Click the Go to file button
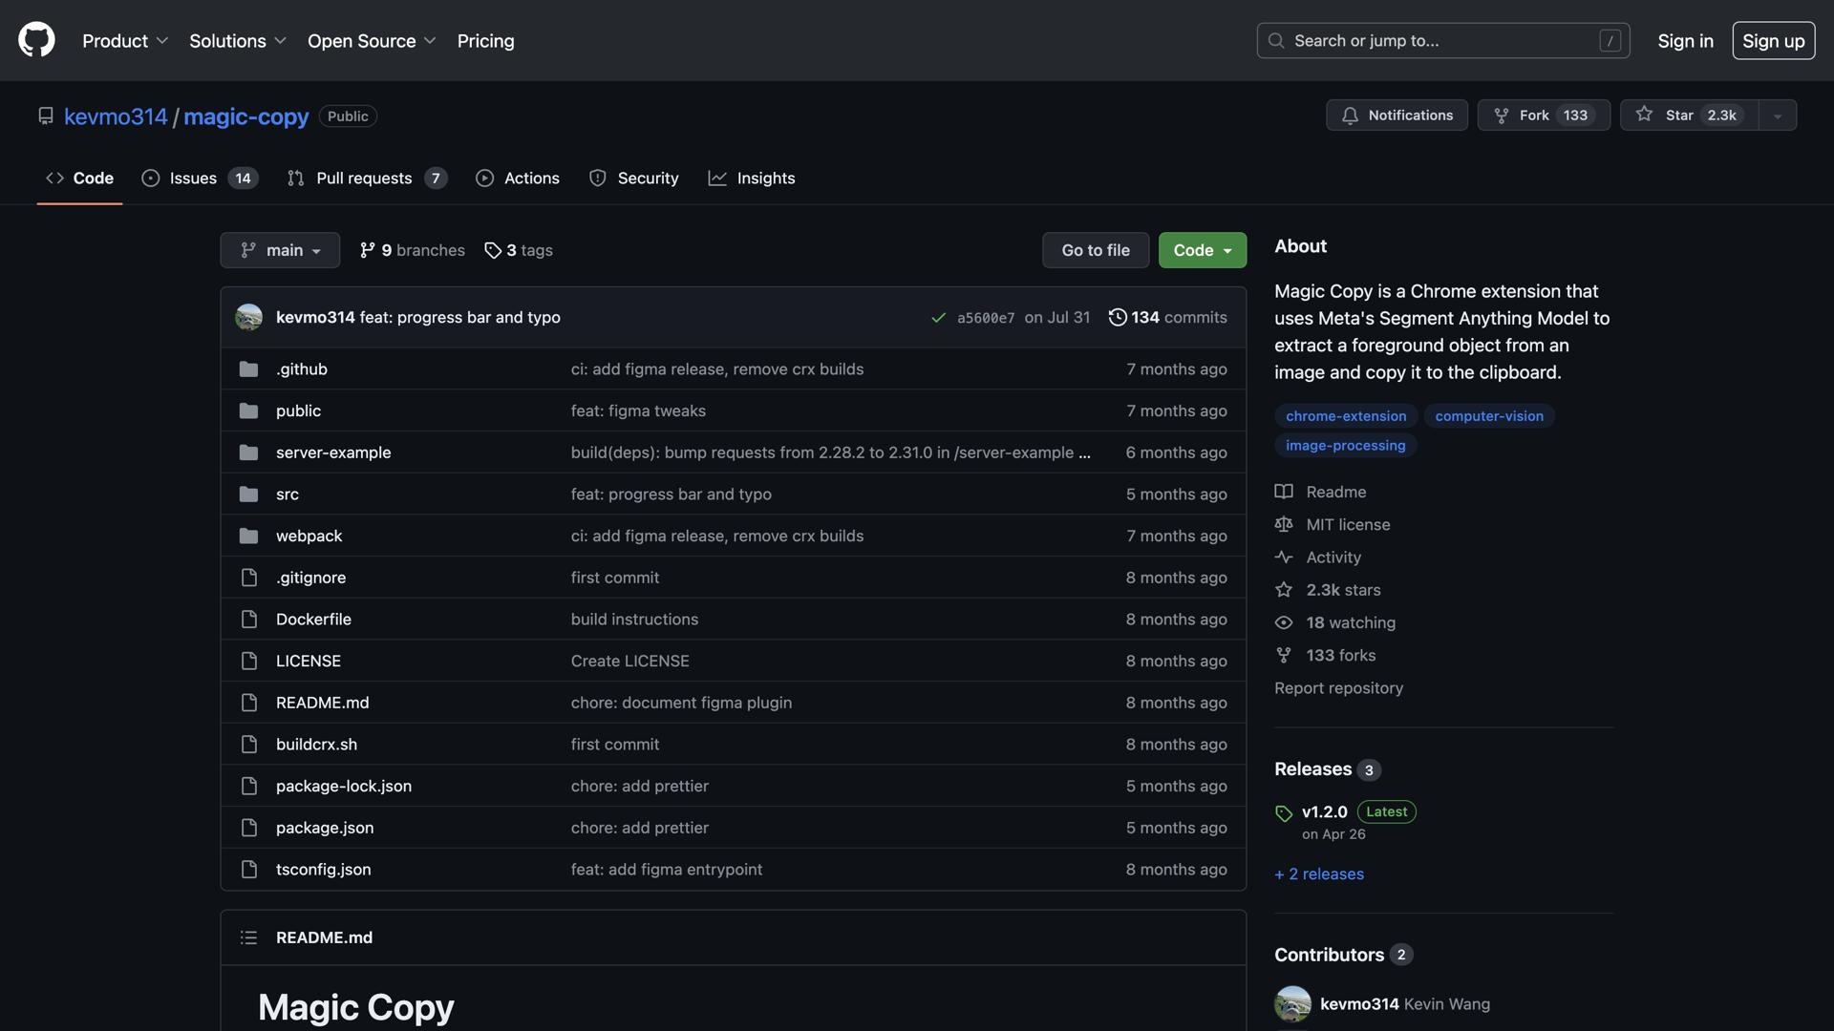Image resolution: width=1834 pixels, height=1031 pixels. [1096, 250]
